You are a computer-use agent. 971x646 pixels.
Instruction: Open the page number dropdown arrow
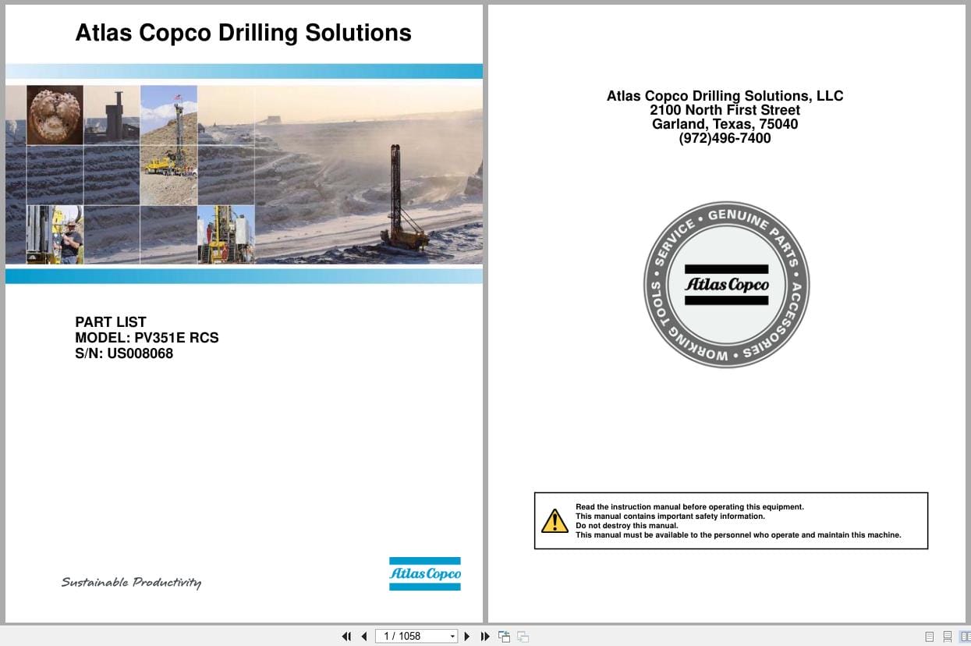point(452,637)
